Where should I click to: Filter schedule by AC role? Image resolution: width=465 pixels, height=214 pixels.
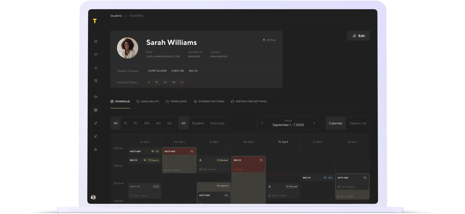point(158,123)
